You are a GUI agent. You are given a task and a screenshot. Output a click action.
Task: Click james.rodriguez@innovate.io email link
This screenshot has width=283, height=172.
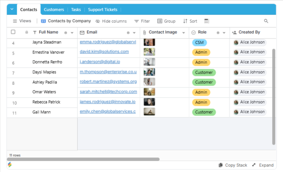click(107, 102)
